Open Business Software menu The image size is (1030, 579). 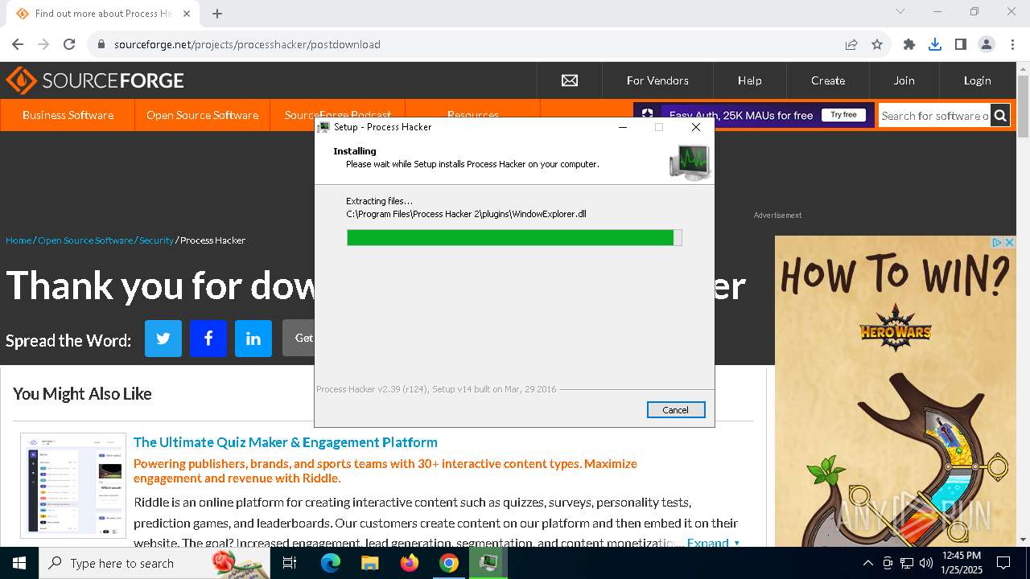tap(68, 115)
